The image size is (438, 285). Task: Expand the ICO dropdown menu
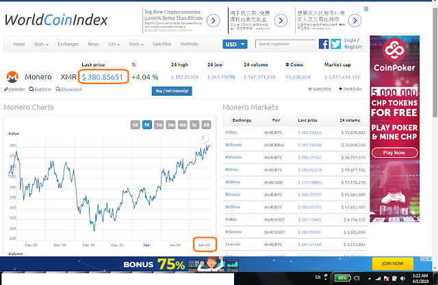(114, 44)
